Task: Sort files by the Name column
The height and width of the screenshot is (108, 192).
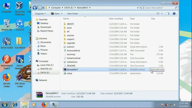Action: click(66, 19)
